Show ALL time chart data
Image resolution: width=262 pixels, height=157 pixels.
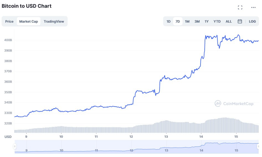[229, 21]
